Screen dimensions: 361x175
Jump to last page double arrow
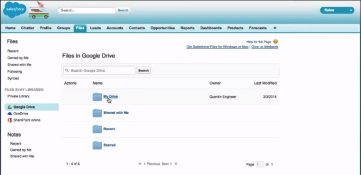point(176,164)
